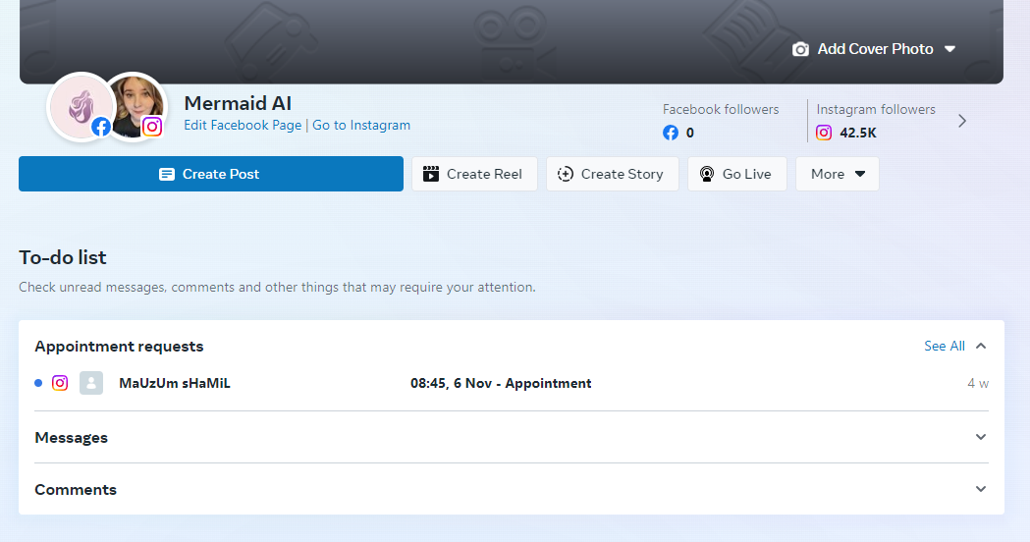Click MaUzUm sHaMiL's avatar placeholder
This screenshot has width=1030, height=542.
[x=91, y=383]
